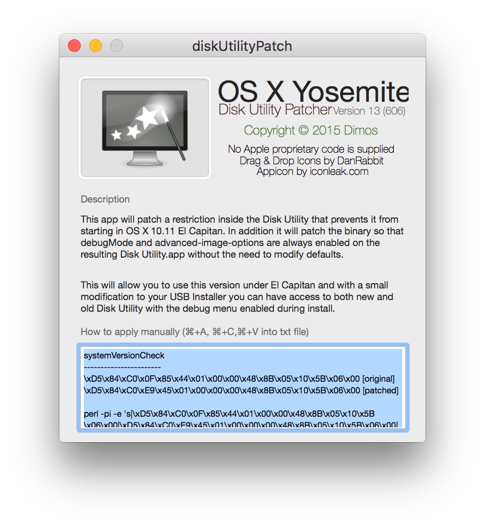Click the OS X Yosemite heading

click(x=313, y=91)
